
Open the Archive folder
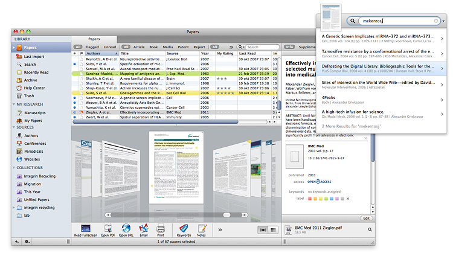[30, 80]
